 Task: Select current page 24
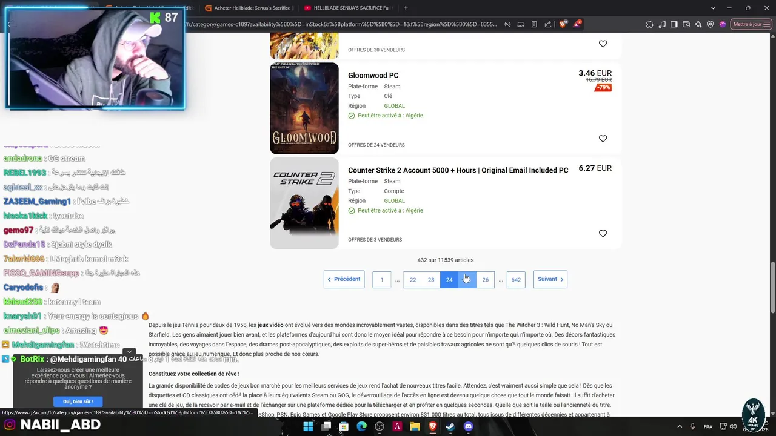pyautogui.click(x=449, y=280)
